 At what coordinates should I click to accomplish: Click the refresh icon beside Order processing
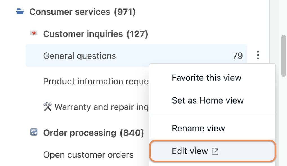[34, 132]
